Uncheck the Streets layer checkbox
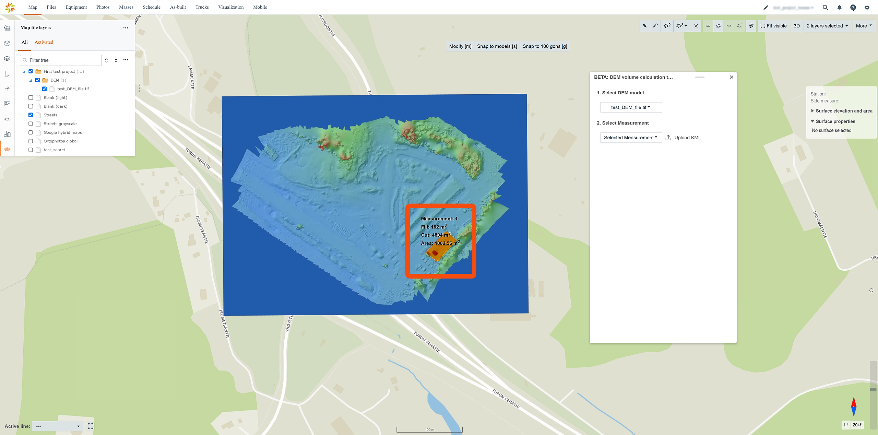Viewport: 878px width, 435px height. pyautogui.click(x=31, y=115)
